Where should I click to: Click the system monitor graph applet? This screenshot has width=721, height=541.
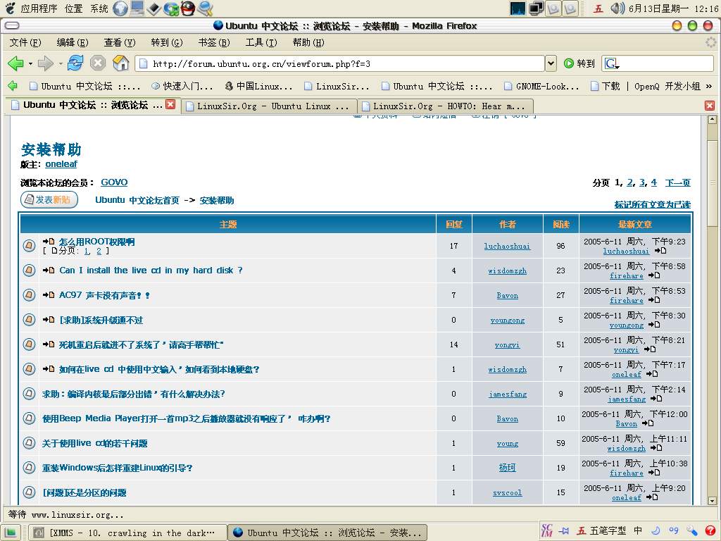(x=518, y=8)
